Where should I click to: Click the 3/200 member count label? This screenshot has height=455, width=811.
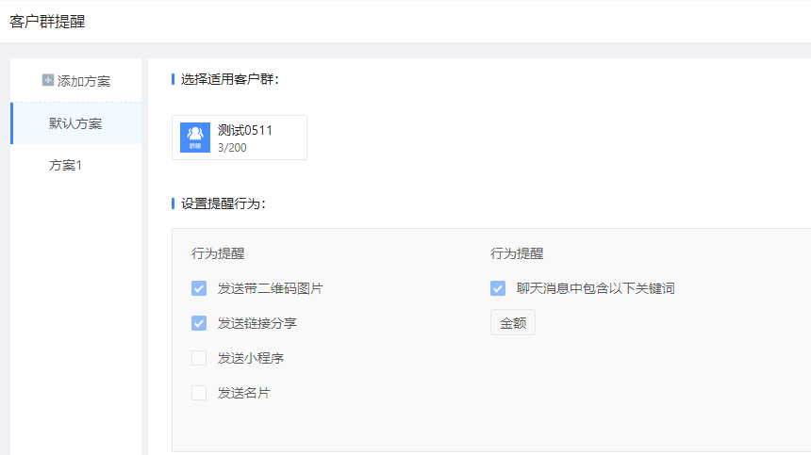point(232,148)
